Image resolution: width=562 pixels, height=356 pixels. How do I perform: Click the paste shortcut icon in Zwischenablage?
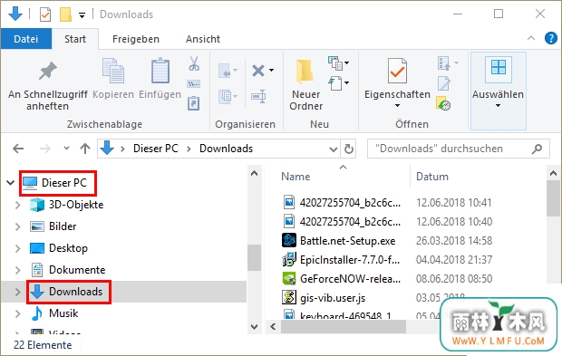click(194, 103)
